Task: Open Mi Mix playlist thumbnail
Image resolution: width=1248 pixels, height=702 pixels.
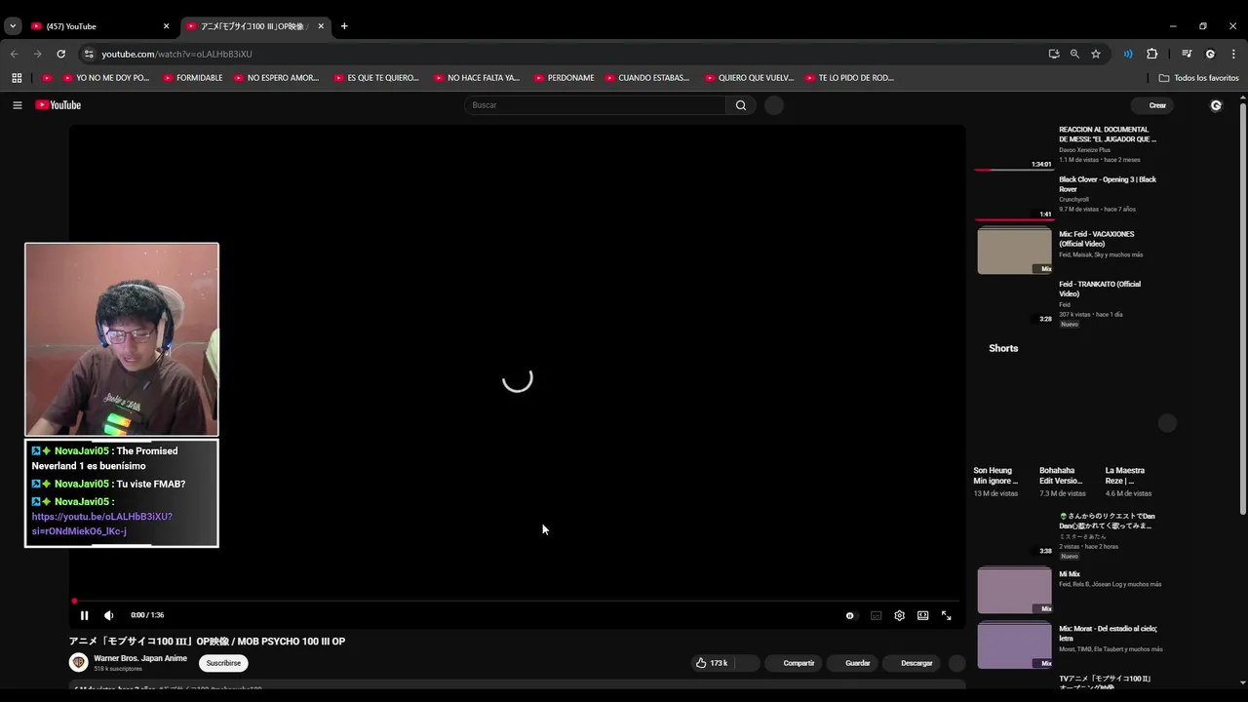Action: [x=1015, y=590]
